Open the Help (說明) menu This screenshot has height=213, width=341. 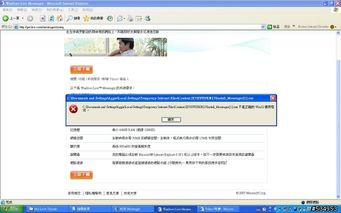[x=87, y=10]
